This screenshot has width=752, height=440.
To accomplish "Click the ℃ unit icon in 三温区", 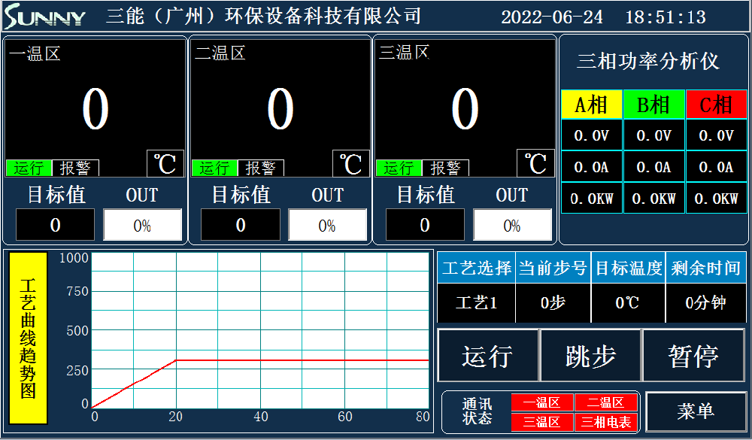I will [535, 163].
